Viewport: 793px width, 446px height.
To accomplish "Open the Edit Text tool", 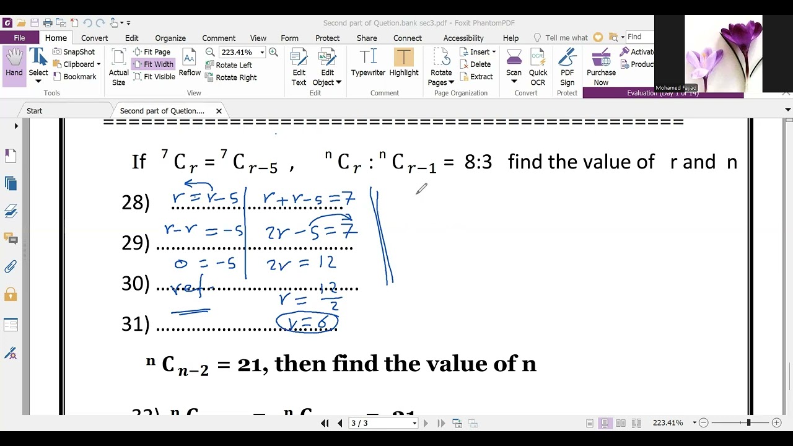I will (x=299, y=67).
